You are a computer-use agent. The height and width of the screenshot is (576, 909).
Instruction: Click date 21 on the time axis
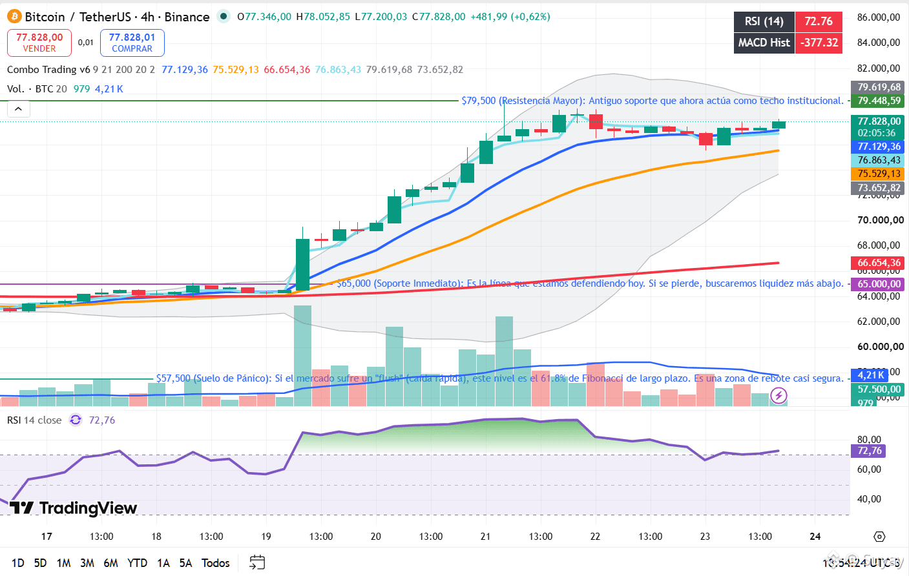[x=486, y=537]
